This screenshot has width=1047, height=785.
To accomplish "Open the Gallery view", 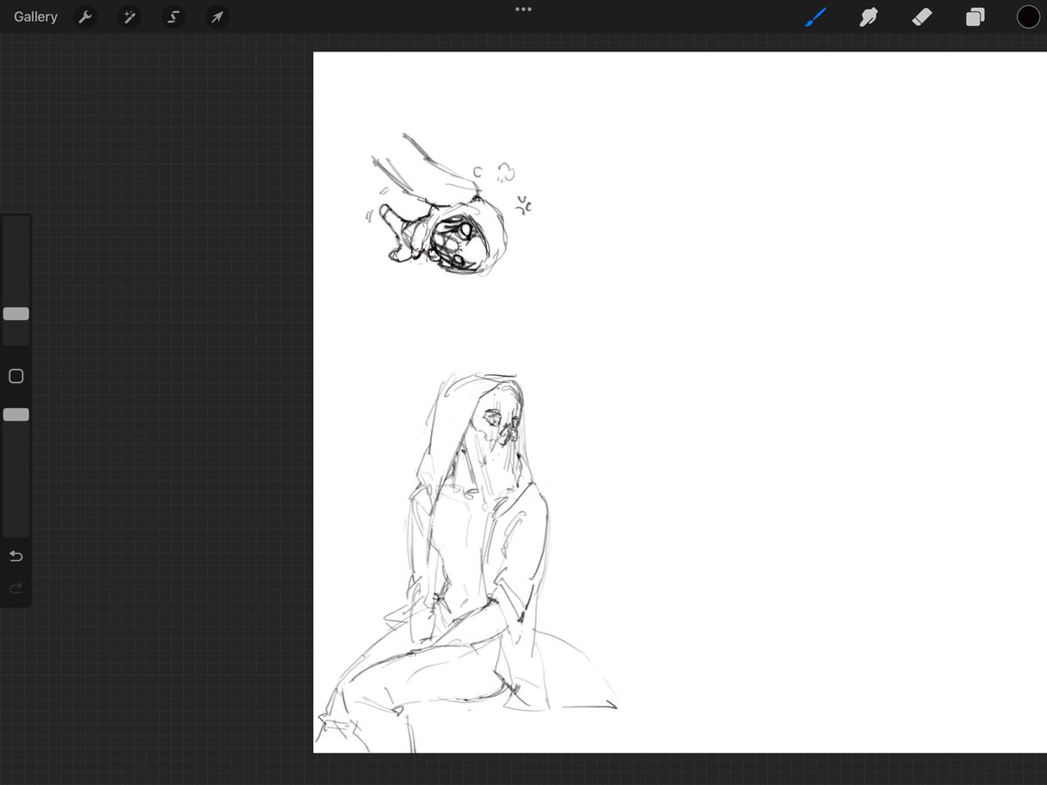I will coord(36,17).
